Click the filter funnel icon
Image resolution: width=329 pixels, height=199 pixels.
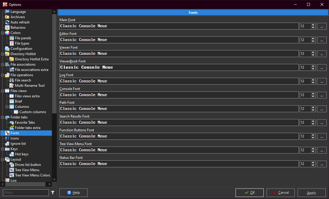click(53, 193)
